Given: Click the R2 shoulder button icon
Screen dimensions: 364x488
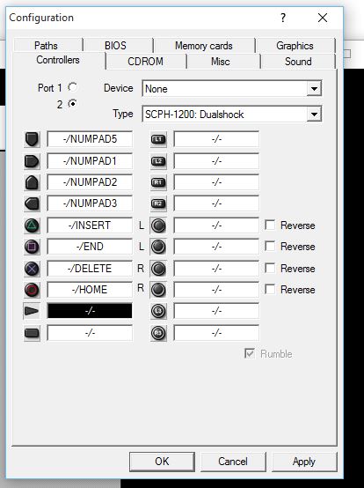Looking at the screenshot, I should tap(158, 203).
